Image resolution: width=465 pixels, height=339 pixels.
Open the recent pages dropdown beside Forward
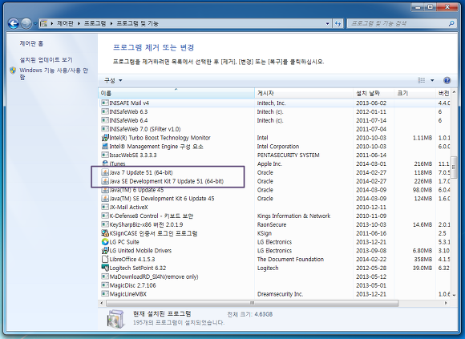(x=35, y=24)
